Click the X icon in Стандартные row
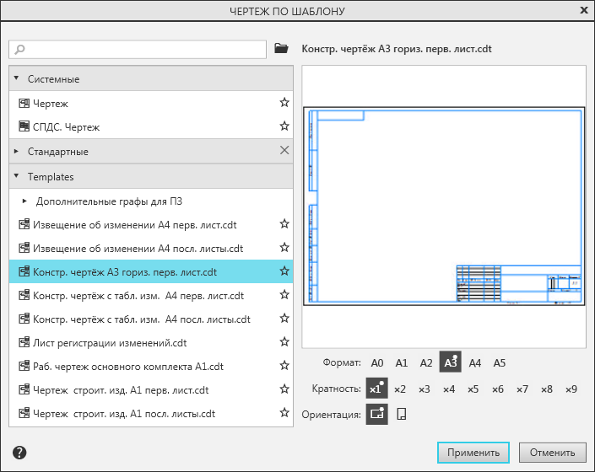This screenshot has height=472, width=595. [284, 151]
